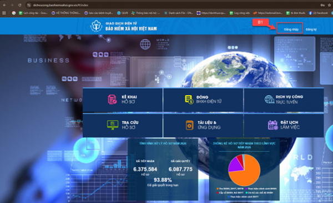Click the 'Tình hình xử lý hồ sơ' panel title
This screenshot has width=333, height=203.
point(163,143)
